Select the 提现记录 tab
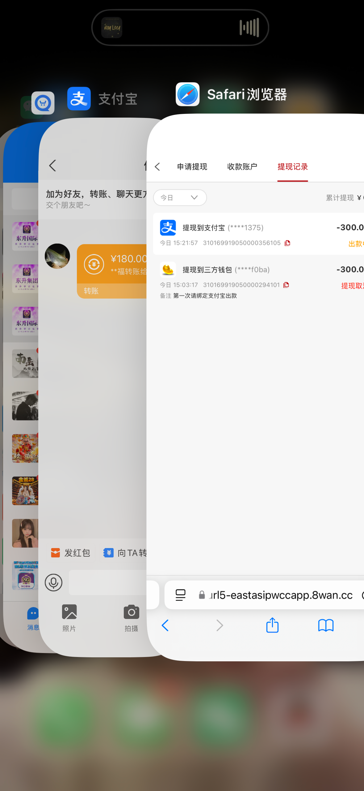Viewport: 364px width, 791px height. (x=292, y=167)
